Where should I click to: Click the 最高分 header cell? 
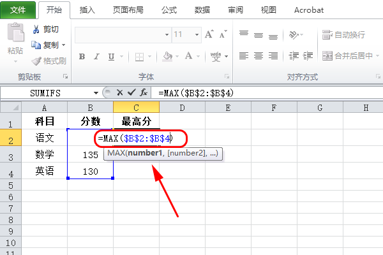coord(137,121)
